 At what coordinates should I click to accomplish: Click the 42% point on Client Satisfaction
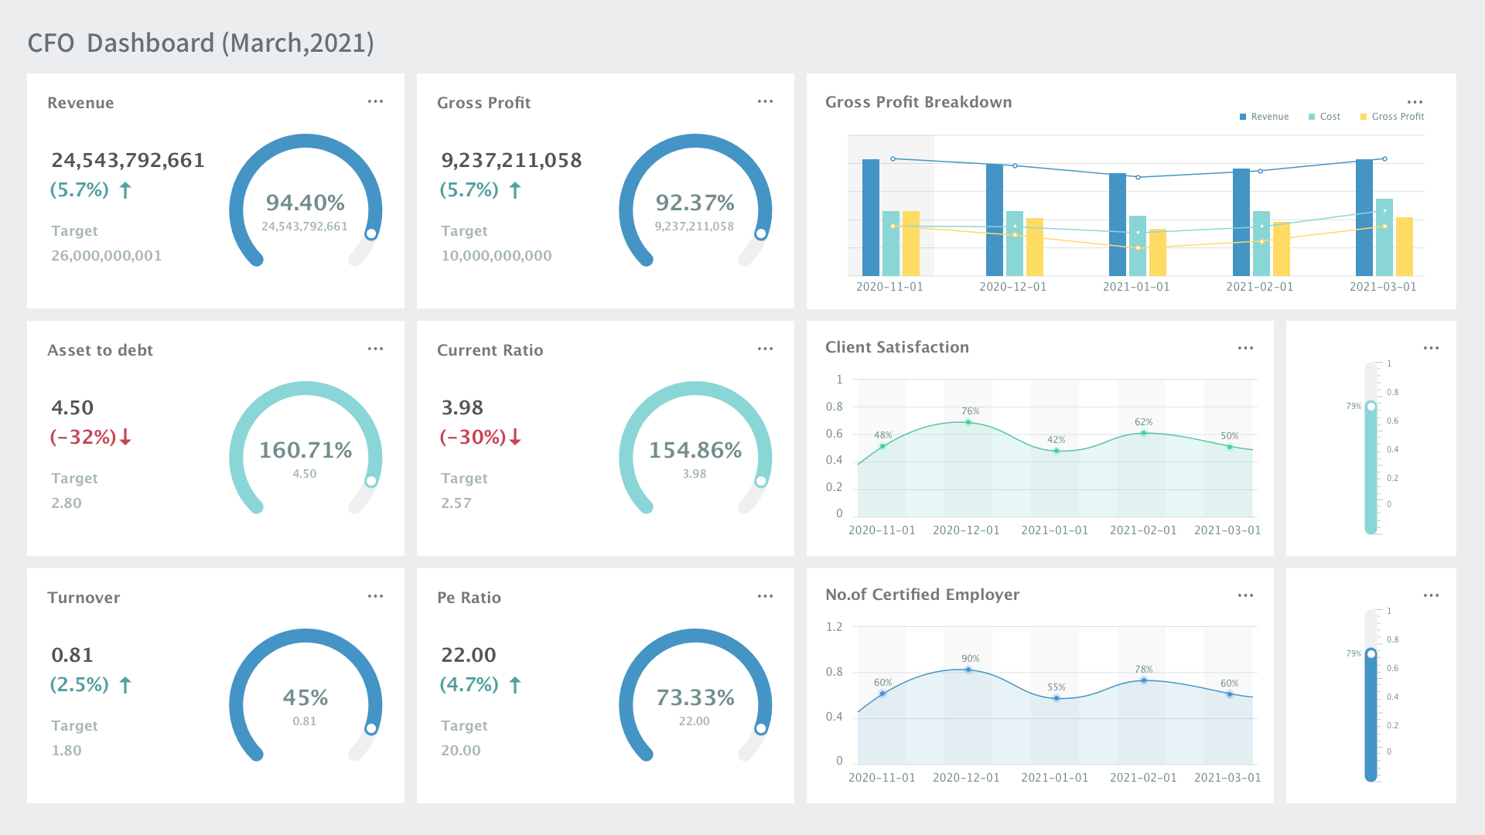click(1057, 451)
